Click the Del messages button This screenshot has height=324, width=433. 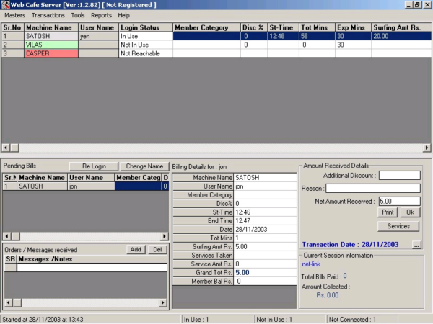pyautogui.click(x=157, y=249)
